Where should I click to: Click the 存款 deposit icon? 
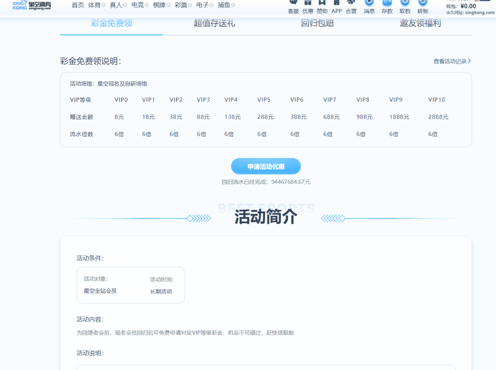(x=387, y=3)
